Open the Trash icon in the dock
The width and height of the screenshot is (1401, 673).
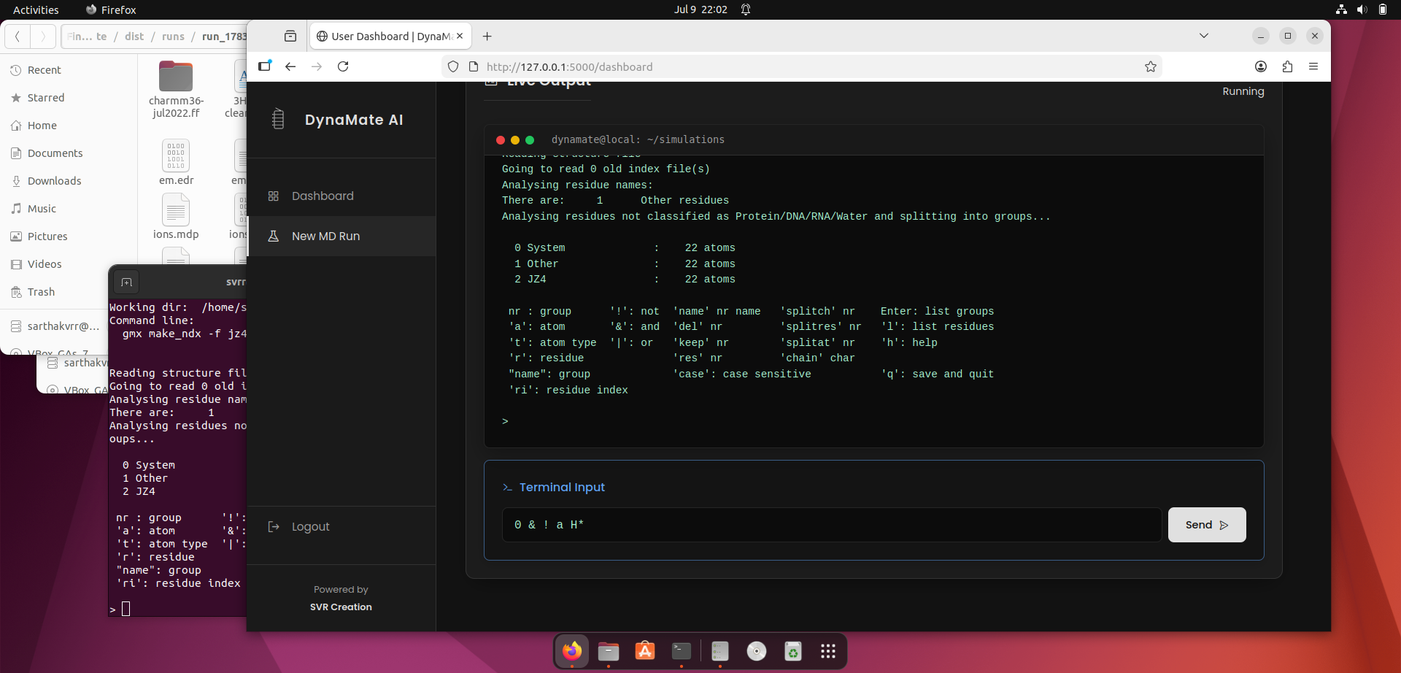pos(793,650)
